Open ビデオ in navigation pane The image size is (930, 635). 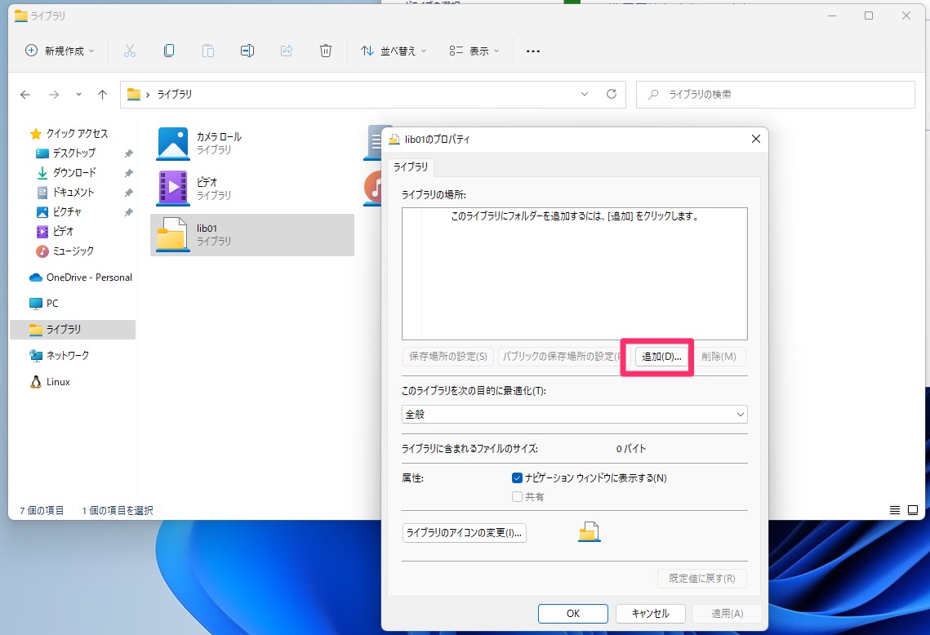point(63,231)
